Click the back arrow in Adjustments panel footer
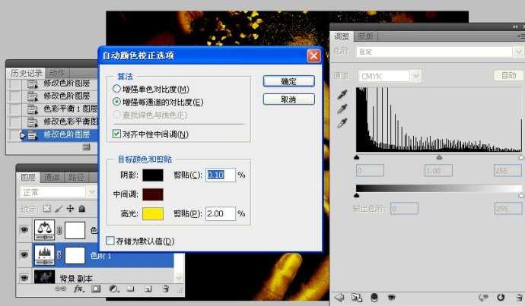525x306 pixels. pos(339,297)
